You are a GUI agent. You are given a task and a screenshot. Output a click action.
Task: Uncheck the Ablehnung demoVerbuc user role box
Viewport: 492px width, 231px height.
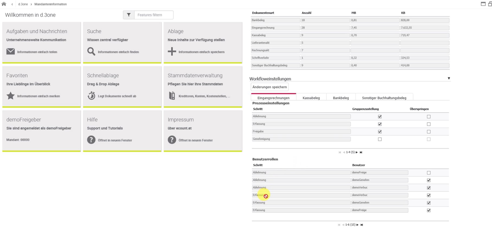pyautogui.click(x=429, y=188)
